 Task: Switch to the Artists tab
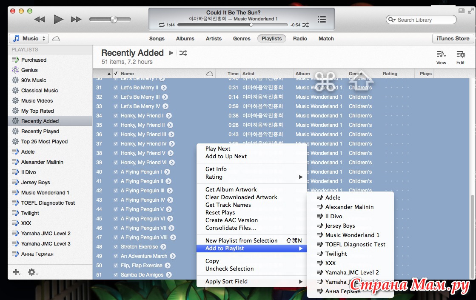click(214, 39)
